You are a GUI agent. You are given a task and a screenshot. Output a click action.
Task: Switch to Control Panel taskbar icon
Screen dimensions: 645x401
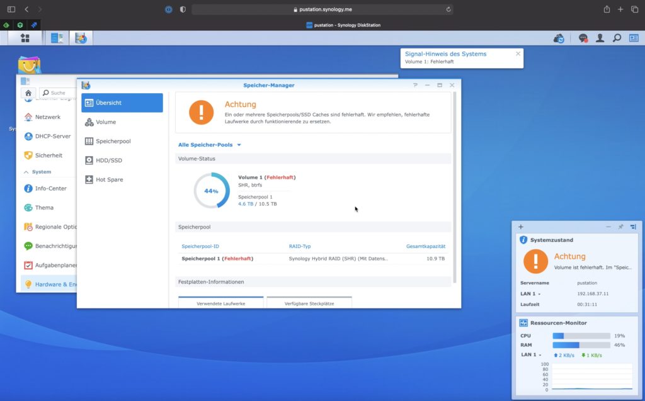(57, 38)
